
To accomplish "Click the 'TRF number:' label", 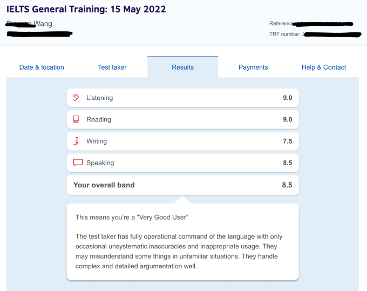I will click(284, 34).
